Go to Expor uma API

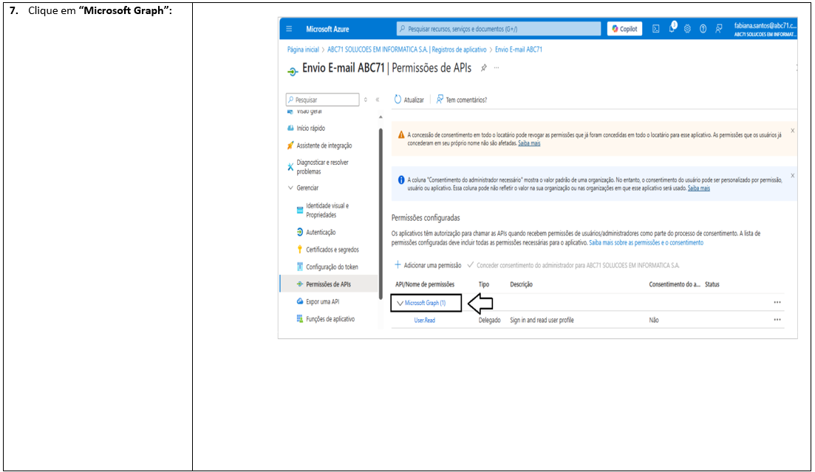point(322,301)
